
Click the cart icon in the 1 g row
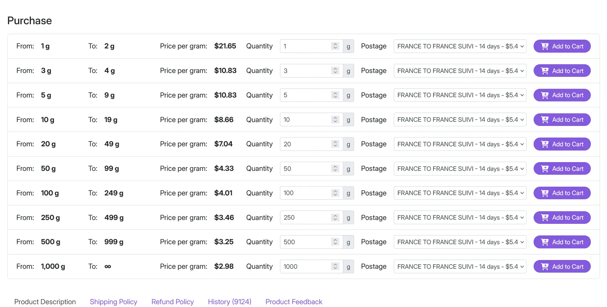point(544,46)
